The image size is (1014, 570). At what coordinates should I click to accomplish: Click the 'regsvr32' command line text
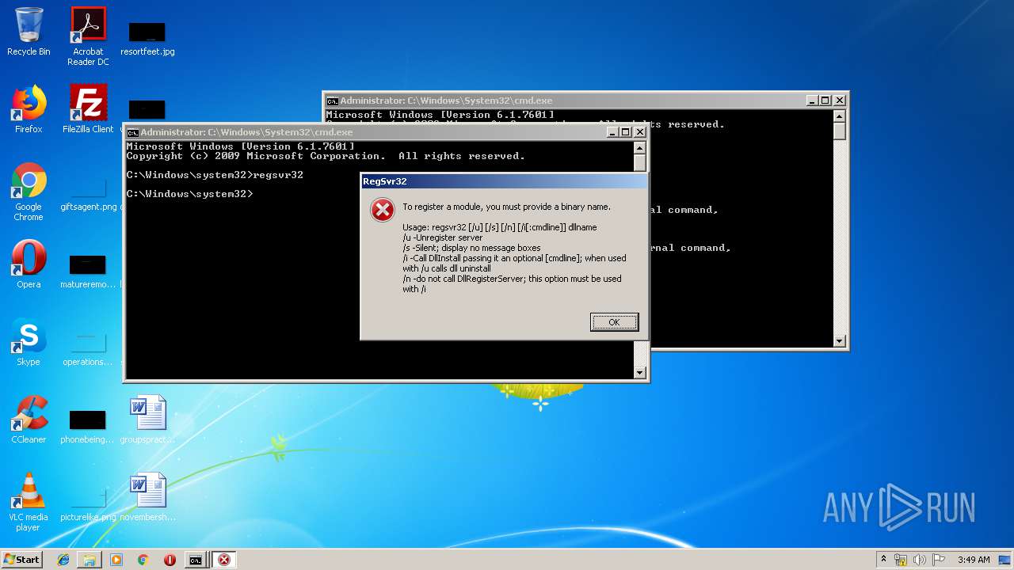[278, 175]
